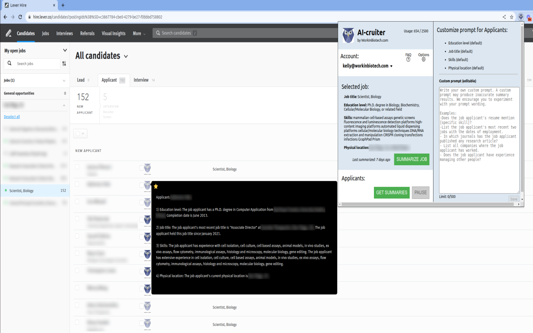Check the AI-cruiter box beside last row's owl

(x=142, y=323)
